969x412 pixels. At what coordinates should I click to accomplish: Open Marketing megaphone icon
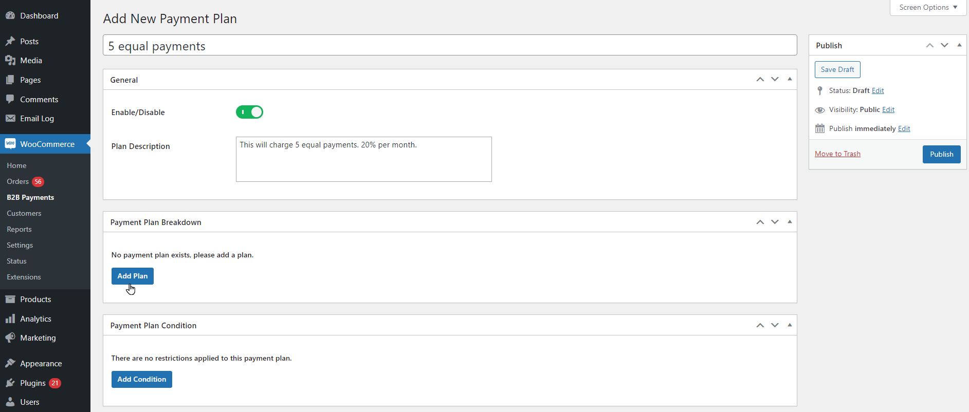pyautogui.click(x=10, y=338)
